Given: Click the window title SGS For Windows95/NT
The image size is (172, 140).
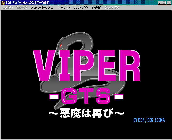Looking at the screenshot, I should [27, 3].
